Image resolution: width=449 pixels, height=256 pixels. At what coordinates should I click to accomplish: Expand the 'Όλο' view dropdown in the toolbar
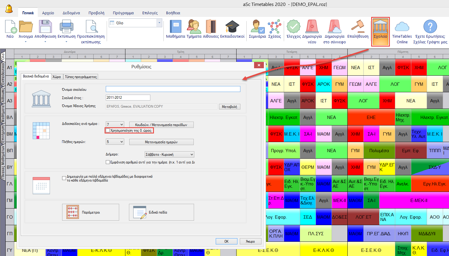coord(160,23)
